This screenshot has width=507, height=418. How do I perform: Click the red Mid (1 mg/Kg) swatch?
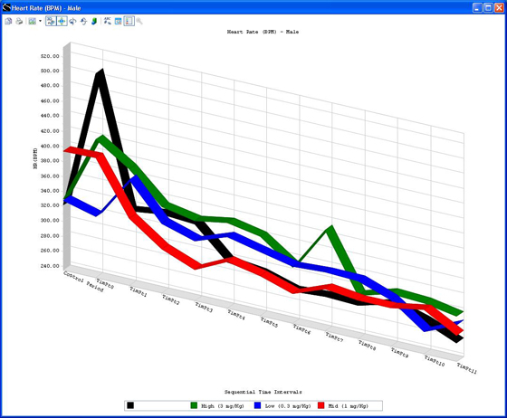321,405
